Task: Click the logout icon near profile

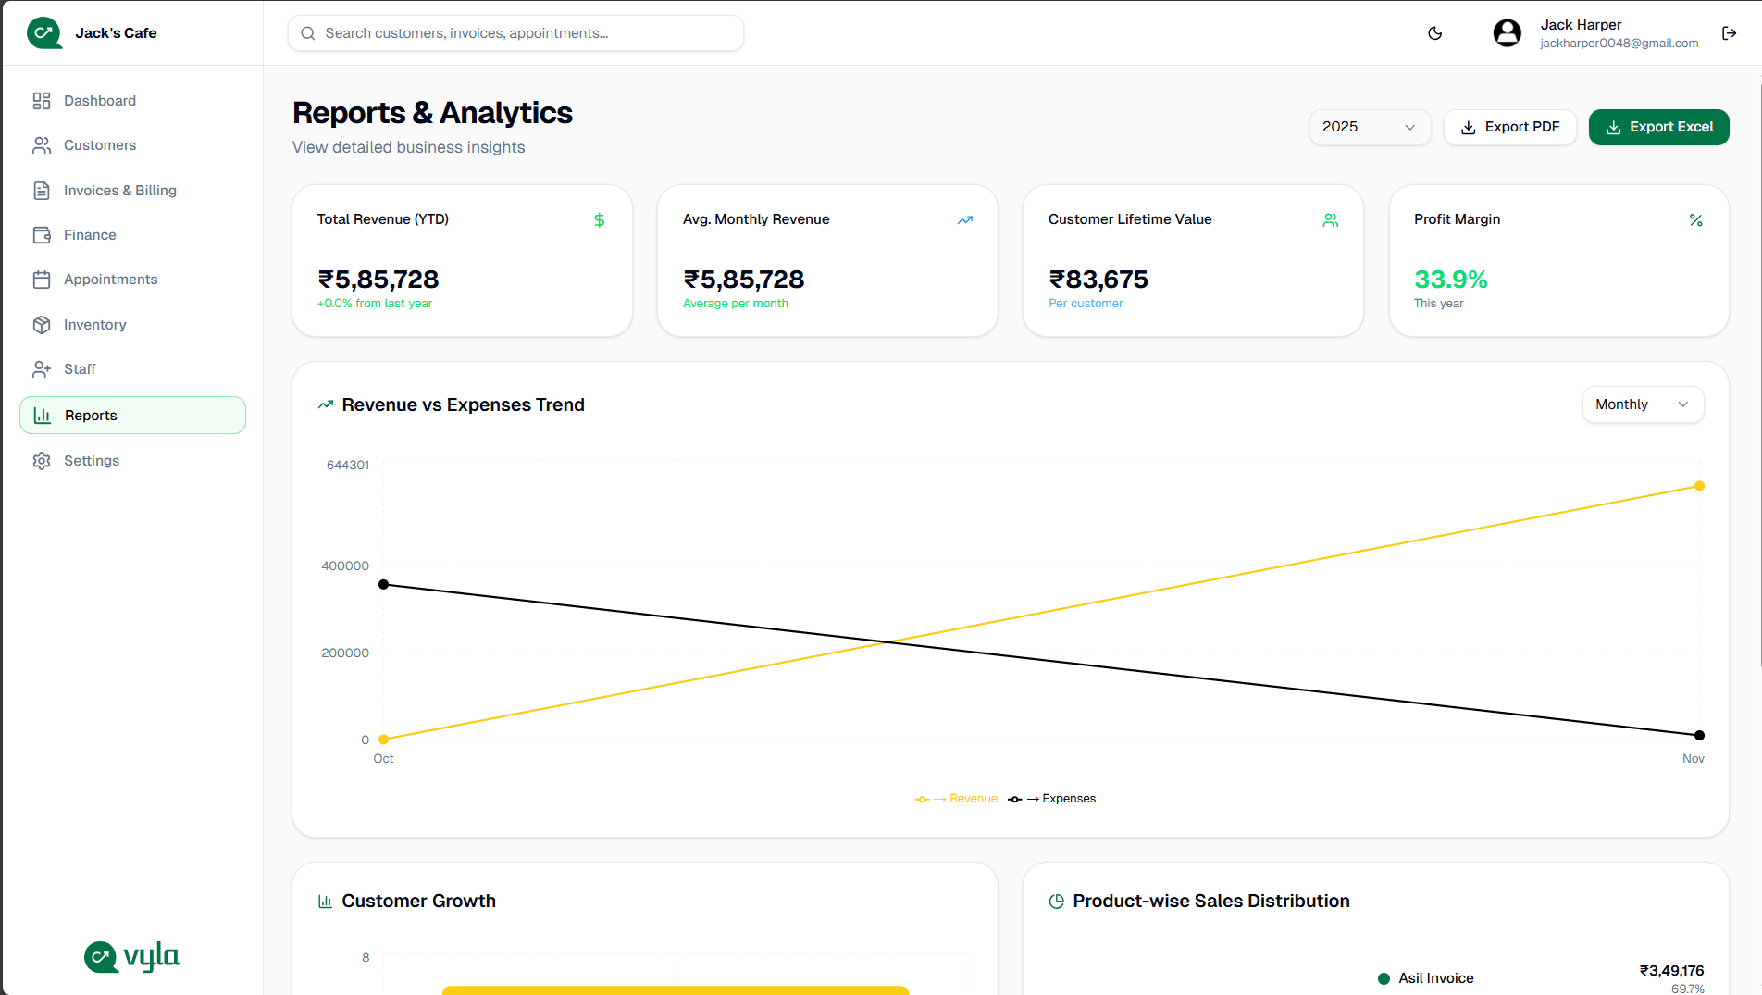Action: (1729, 32)
